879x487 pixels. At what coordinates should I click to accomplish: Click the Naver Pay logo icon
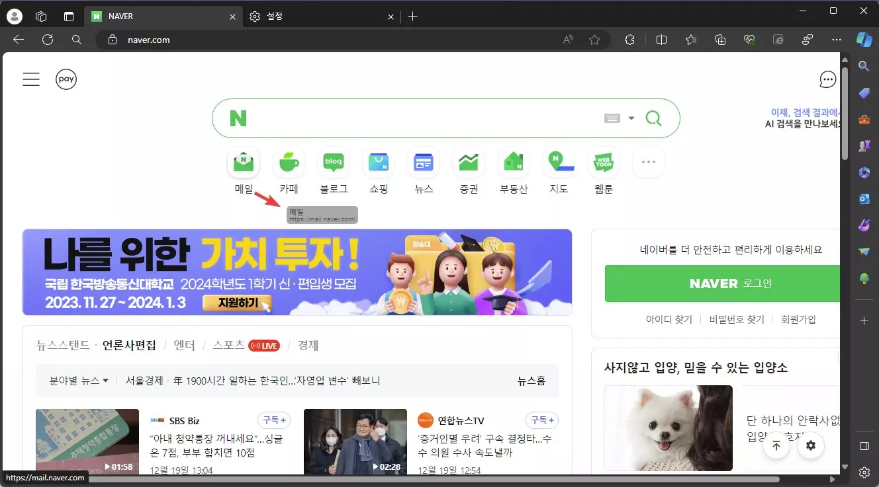pos(66,79)
